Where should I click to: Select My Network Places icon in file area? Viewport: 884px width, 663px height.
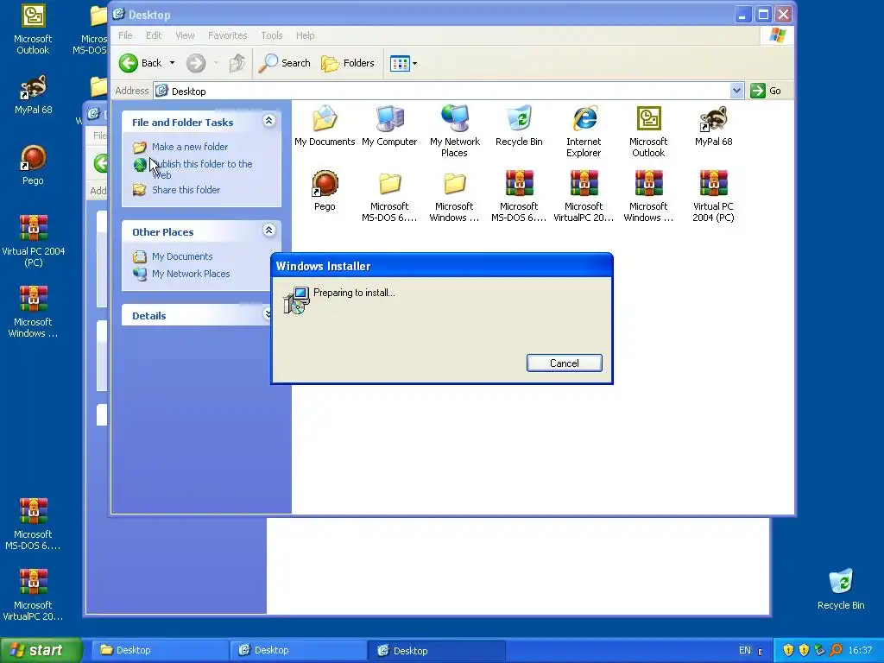click(454, 131)
